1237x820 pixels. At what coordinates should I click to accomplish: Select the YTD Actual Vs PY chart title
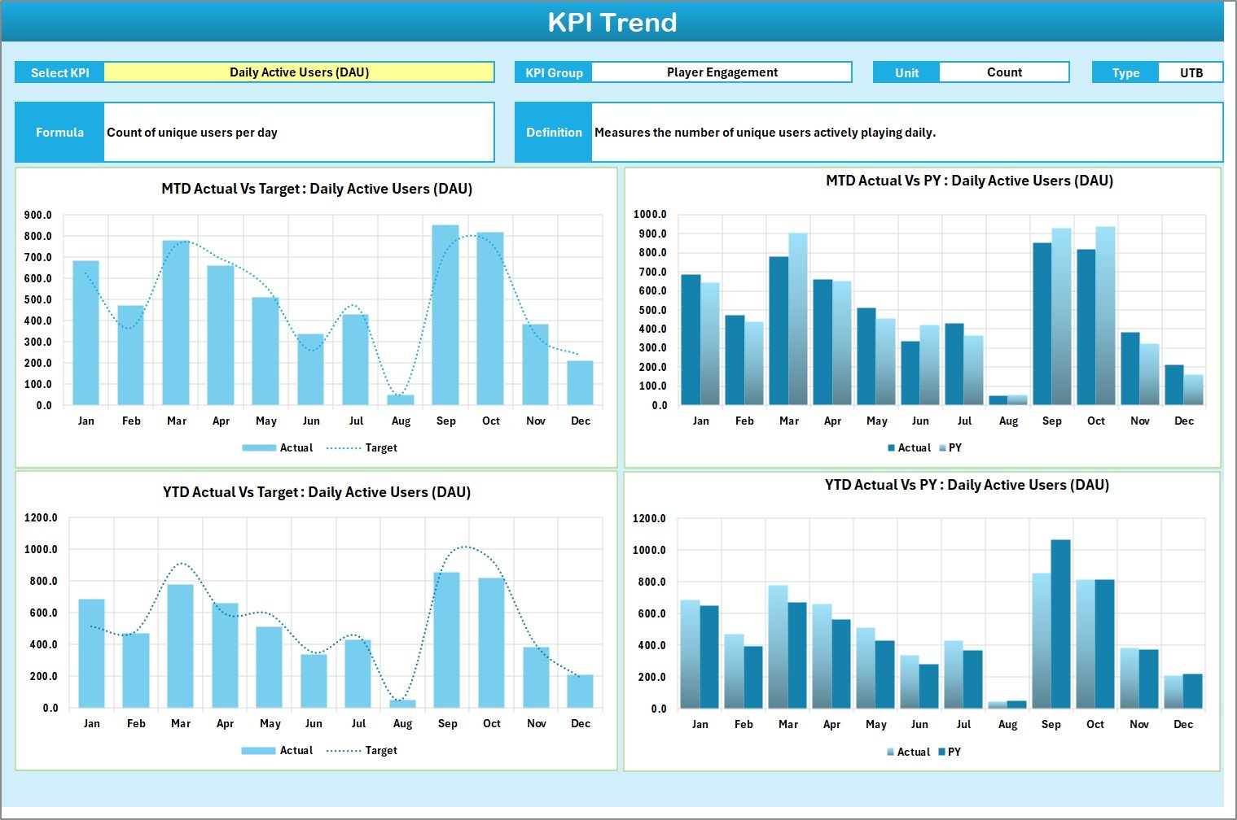pyautogui.click(x=967, y=485)
